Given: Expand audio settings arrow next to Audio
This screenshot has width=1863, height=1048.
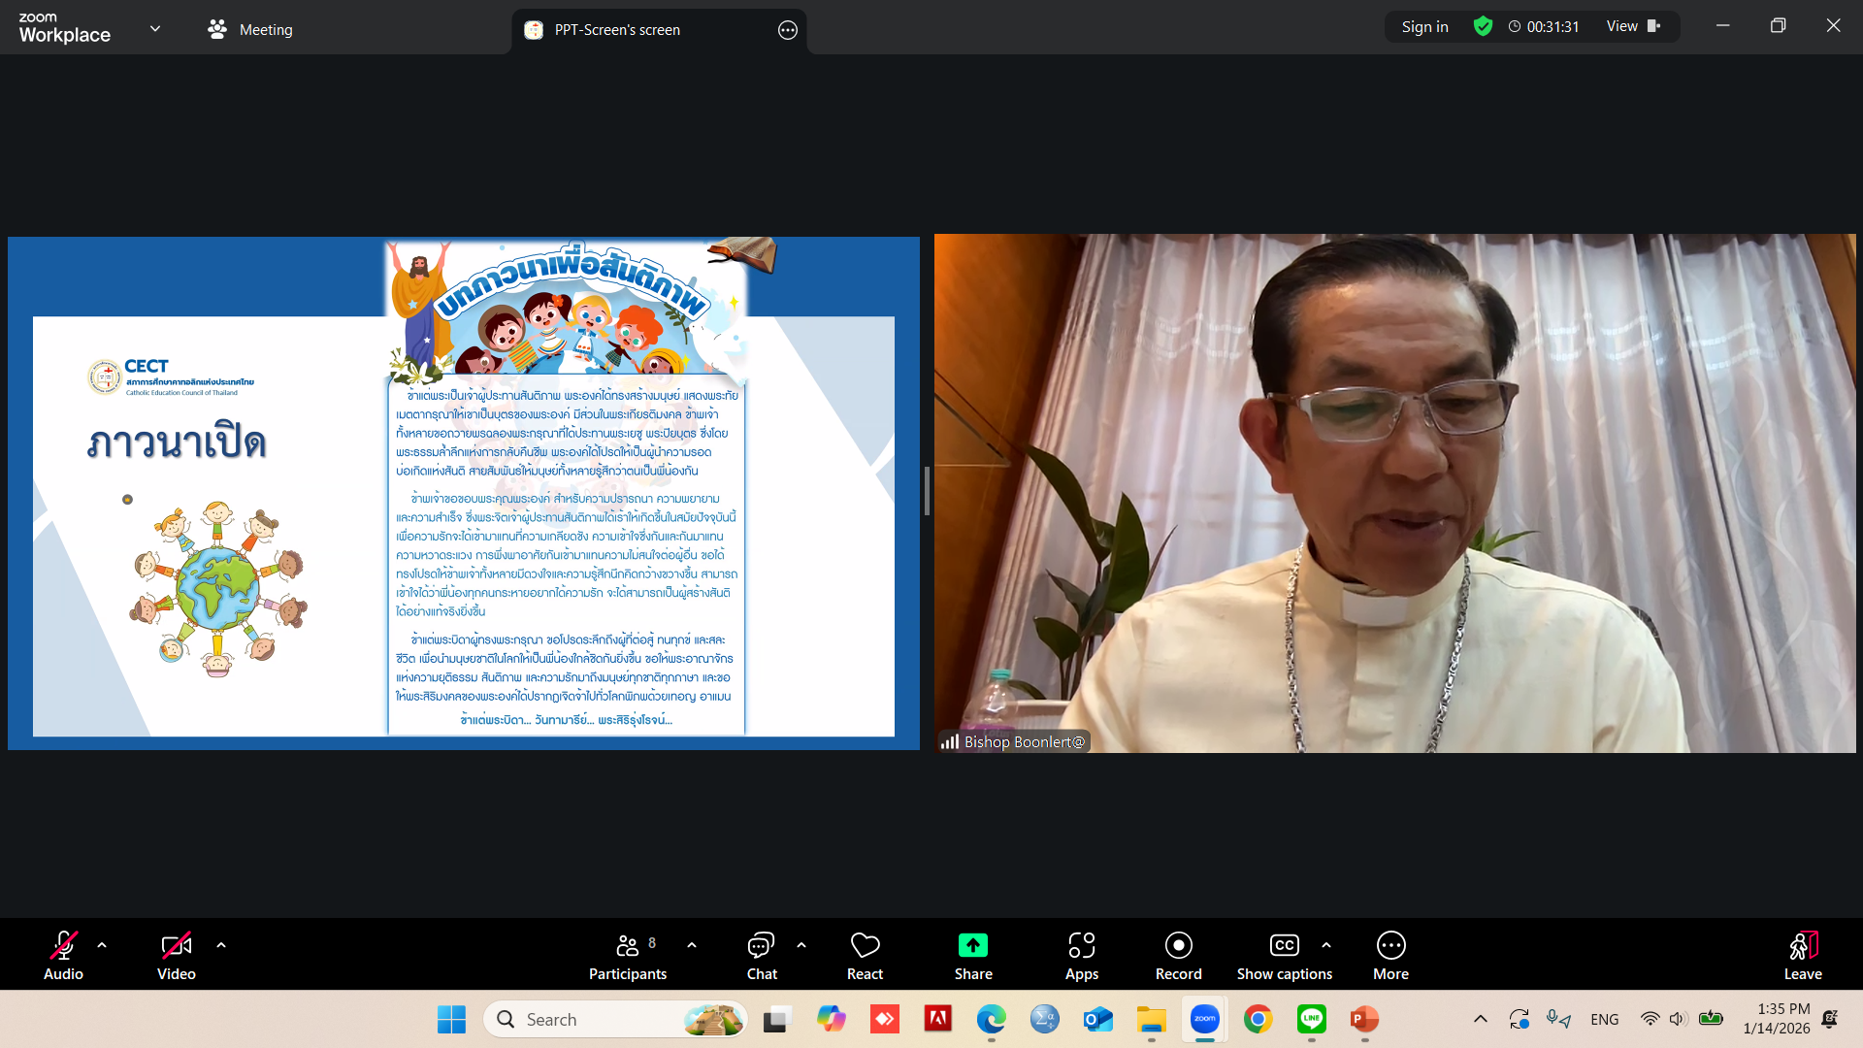Looking at the screenshot, I should pos(102,945).
